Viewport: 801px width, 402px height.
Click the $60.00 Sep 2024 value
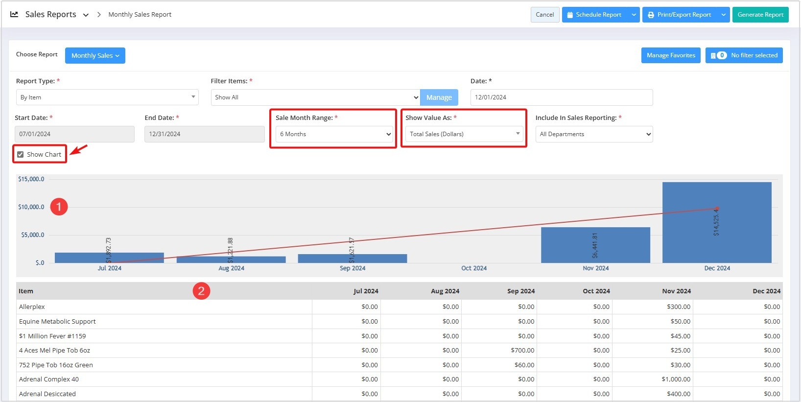click(x=524, y=365)
